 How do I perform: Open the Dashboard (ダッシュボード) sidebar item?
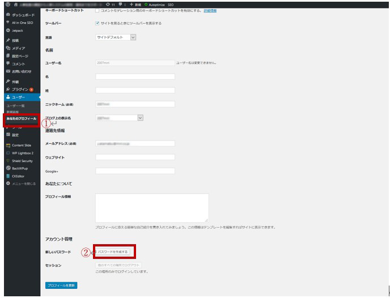[x=22, y=15]
